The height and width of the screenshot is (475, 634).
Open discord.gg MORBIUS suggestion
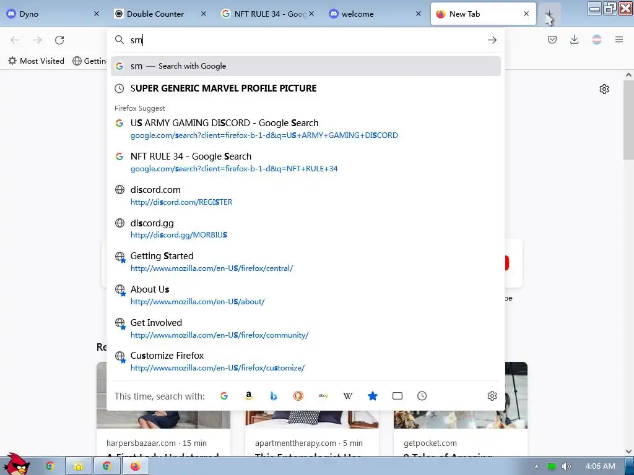pos(306,229)
